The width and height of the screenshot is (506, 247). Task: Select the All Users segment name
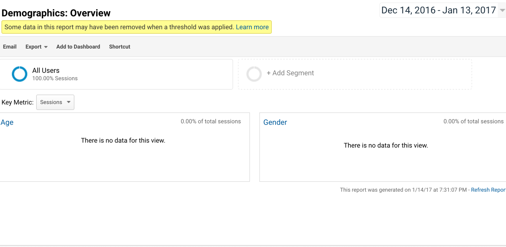coord(46,70)
